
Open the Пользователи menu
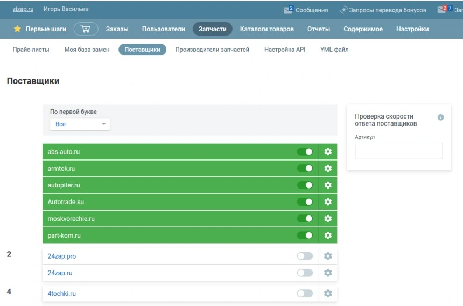pos(163,29)
